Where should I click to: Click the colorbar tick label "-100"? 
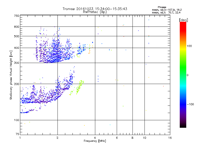[x=190, y=104]
